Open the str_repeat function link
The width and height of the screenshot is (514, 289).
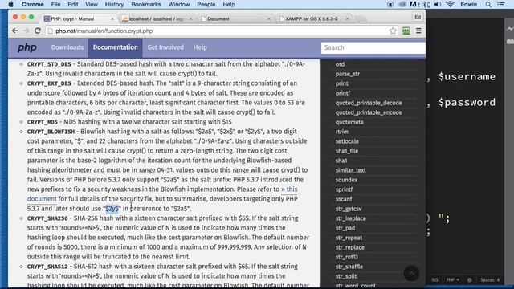click(x=349, y=238)
